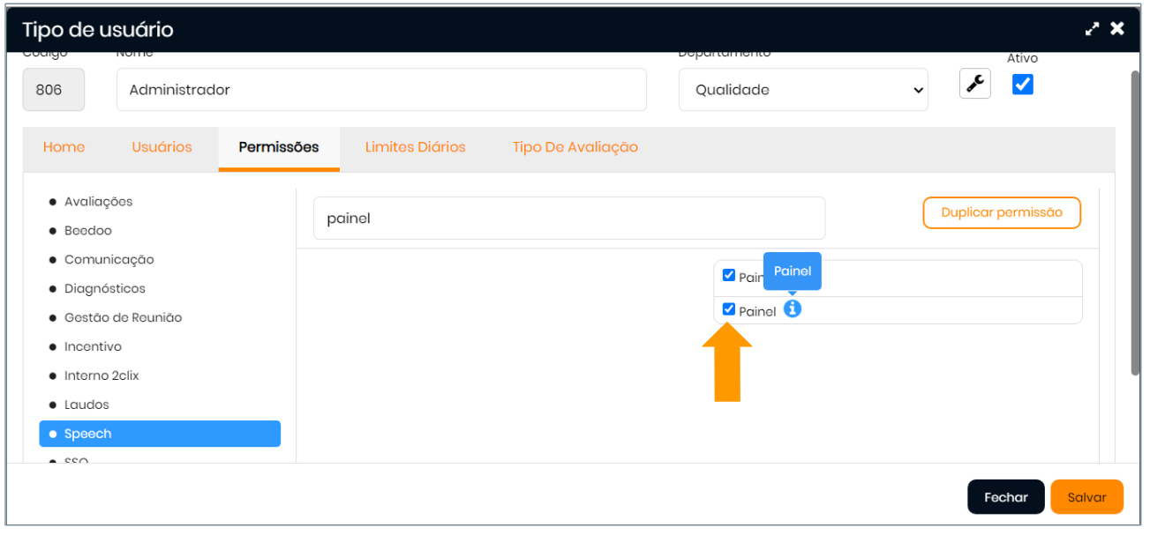Click the Fechar button
Image resolution: width=1150 pixels, height=535 pixels.
(x=1005, y=497)
